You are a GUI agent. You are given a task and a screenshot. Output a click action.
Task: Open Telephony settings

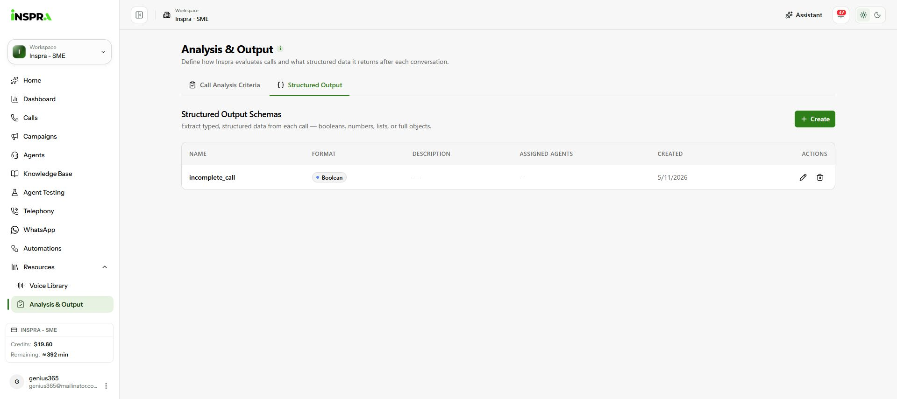click(x=59, y=211)
